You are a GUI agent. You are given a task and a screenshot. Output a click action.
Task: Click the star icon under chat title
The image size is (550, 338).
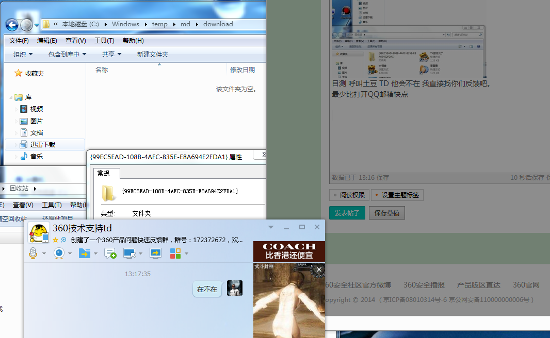55,240
